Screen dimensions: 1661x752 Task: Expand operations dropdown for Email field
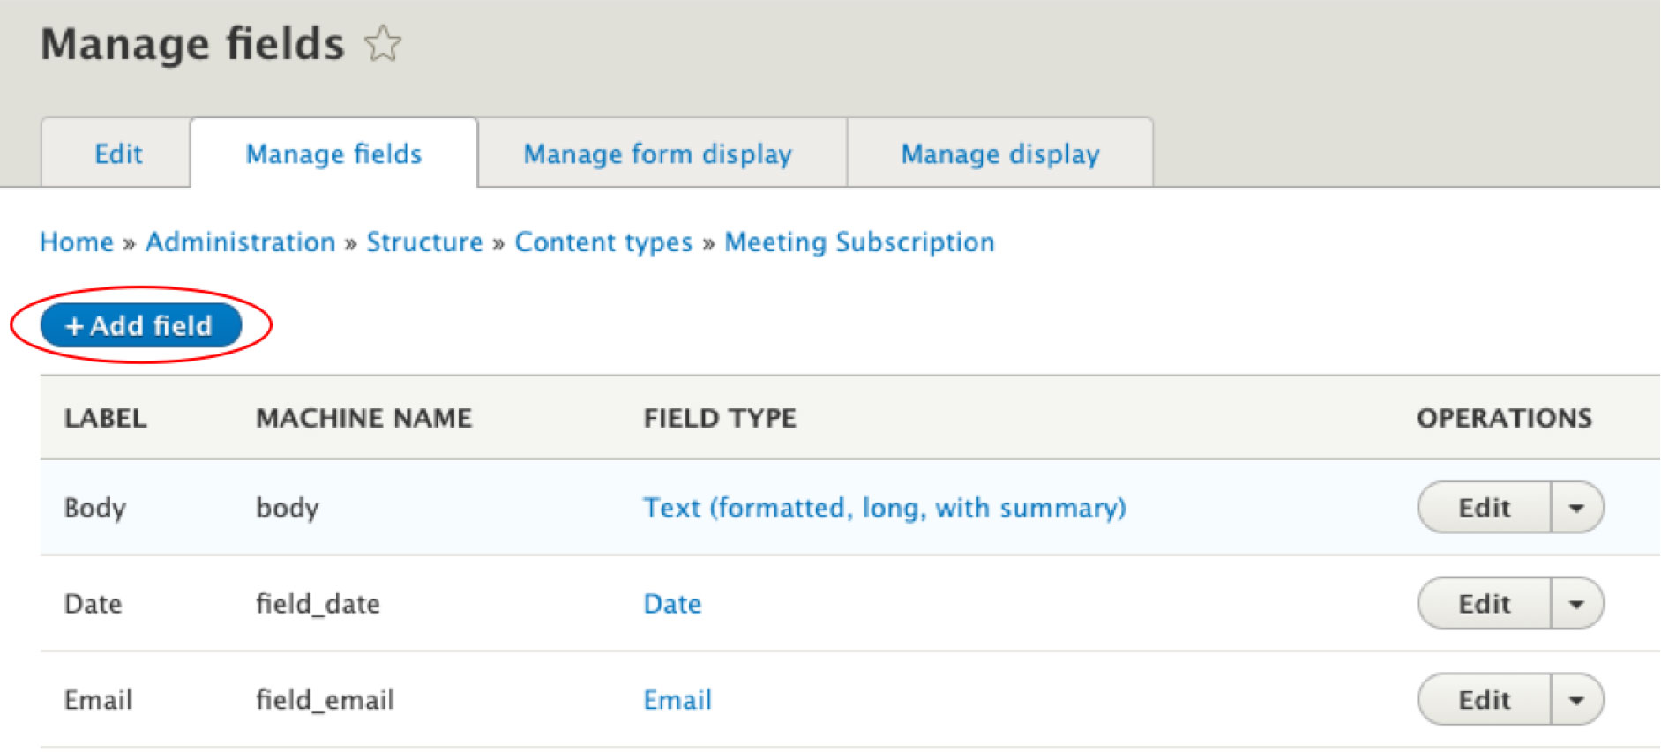pos(1576,700)
